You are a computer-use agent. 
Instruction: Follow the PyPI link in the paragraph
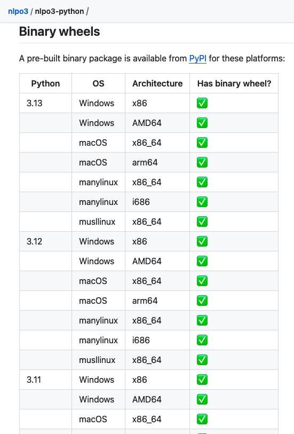[x=197, y=58]
